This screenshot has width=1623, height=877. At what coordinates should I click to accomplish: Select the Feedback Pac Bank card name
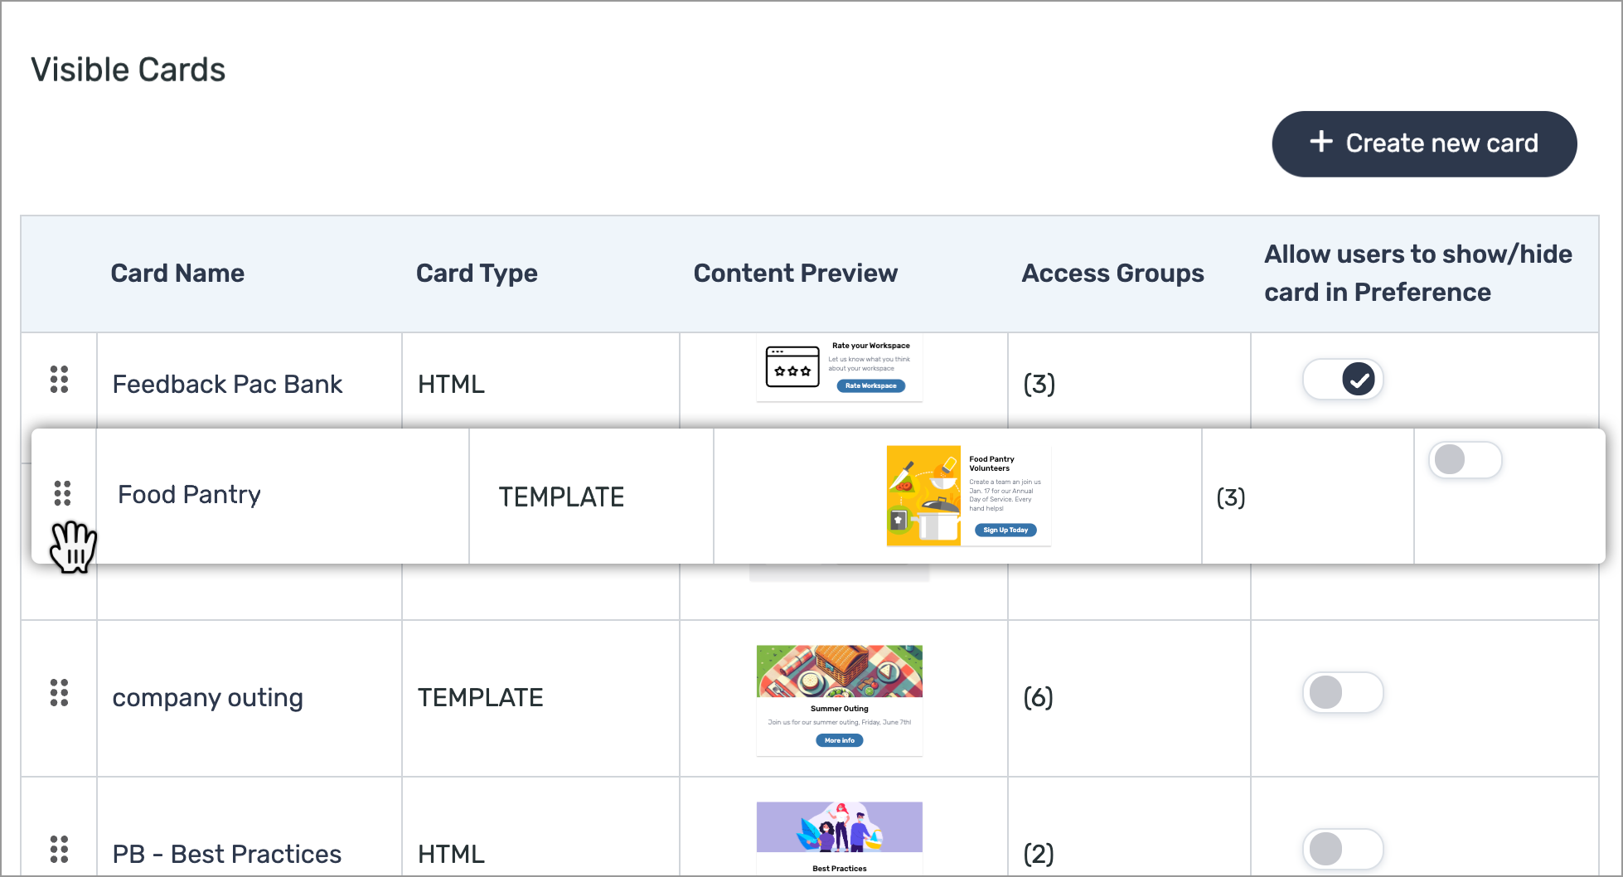tap(227, 384)
